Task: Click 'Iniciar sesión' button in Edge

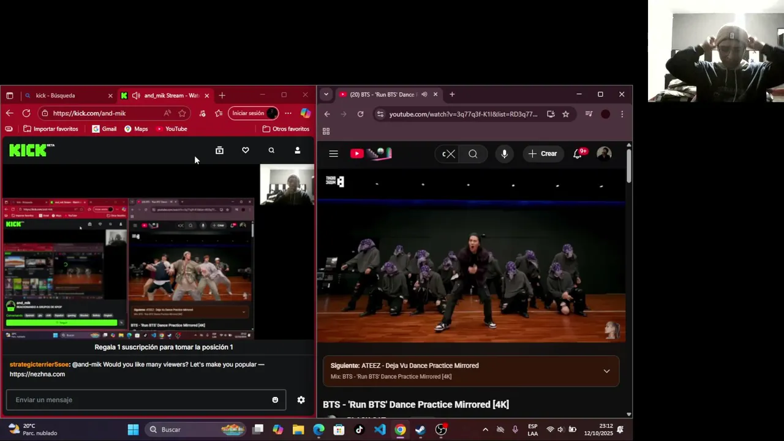Action: click(x=254, y=113)
